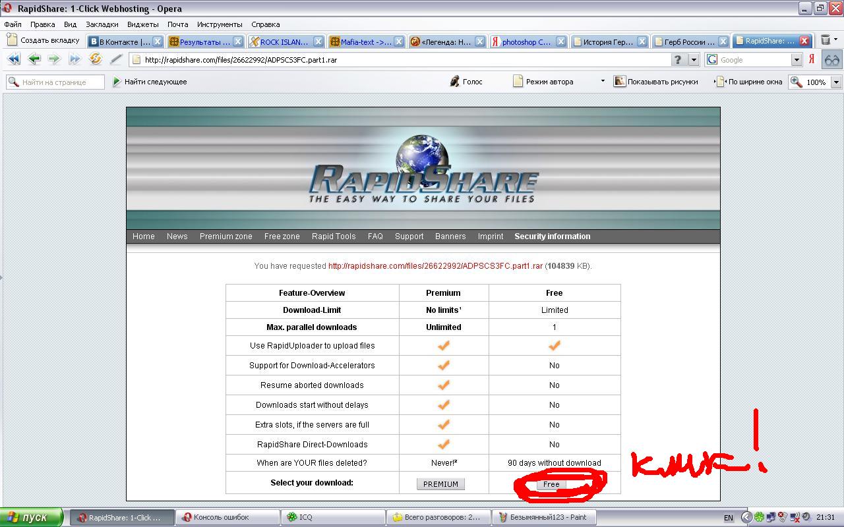Toggle По ширине окна fit-to-width
The height and width of the screenshot is (527, 844).
pos(750,82)
